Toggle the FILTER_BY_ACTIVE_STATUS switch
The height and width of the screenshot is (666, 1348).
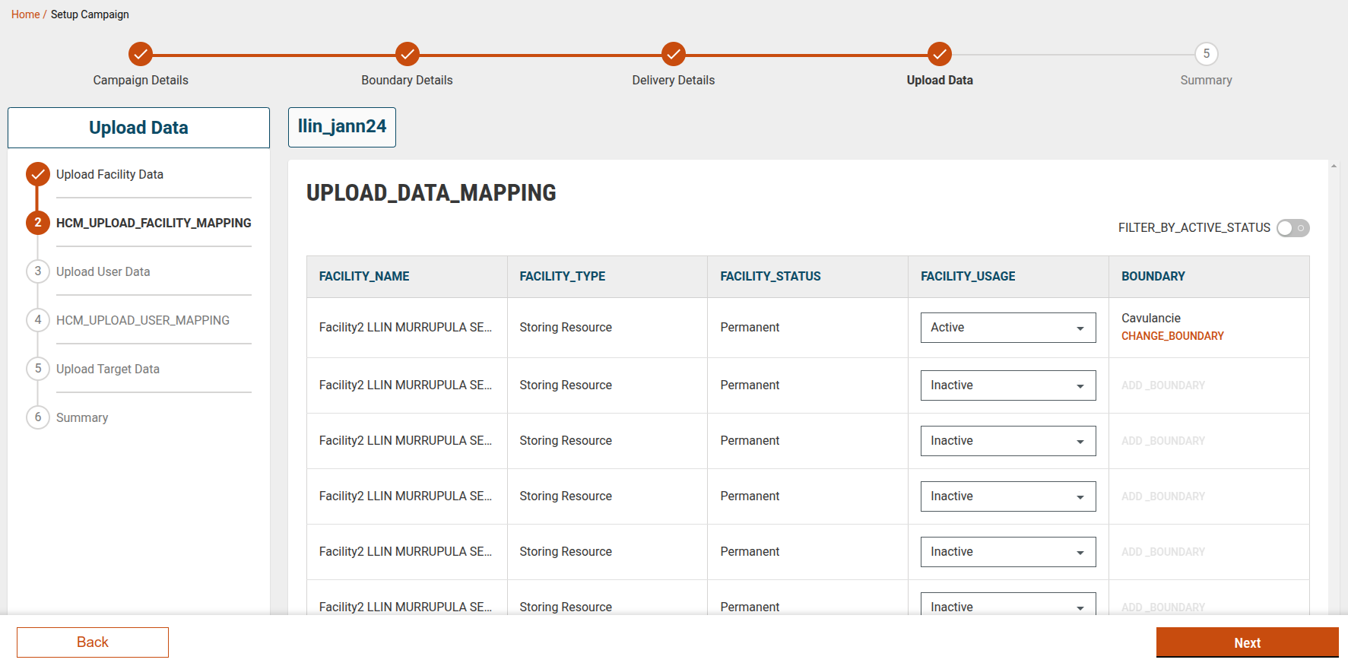coord(1292,228)
